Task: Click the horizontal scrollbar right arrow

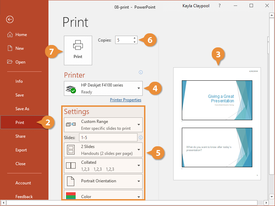Action: coord(266,203)
